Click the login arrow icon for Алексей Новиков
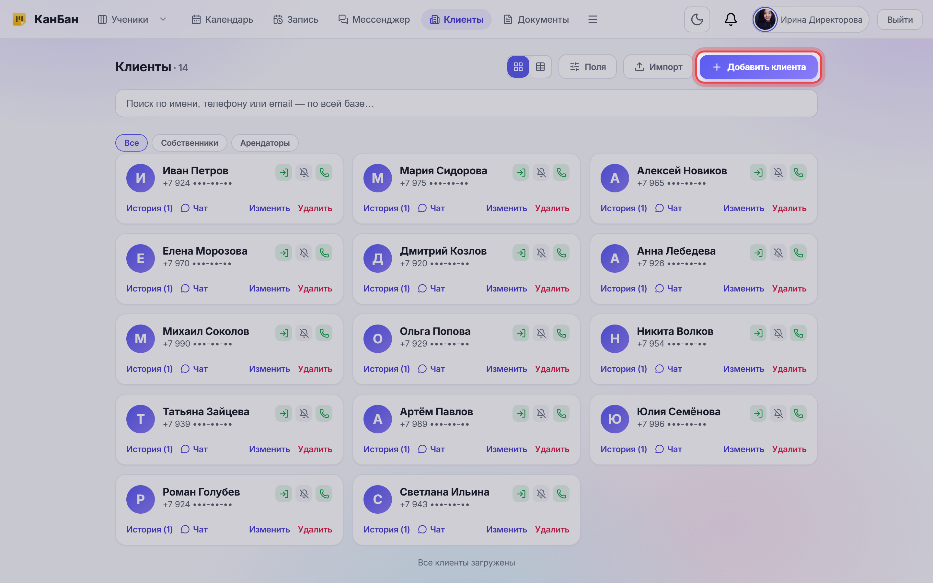This screenshot has height=583, width=933. 758,172
